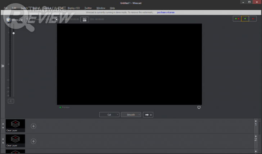Screen dimensions: 262x154
Task: Open the Help menu
Action: [112, 8]
